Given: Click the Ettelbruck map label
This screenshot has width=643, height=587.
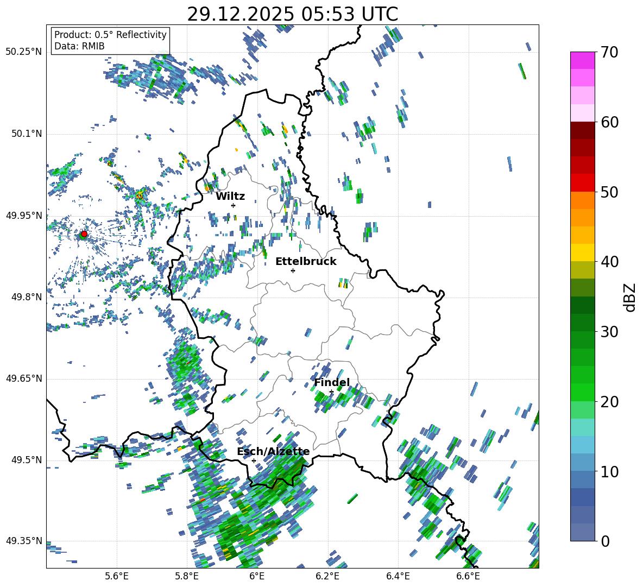Looking at the screenshot, I should point(306,262).
